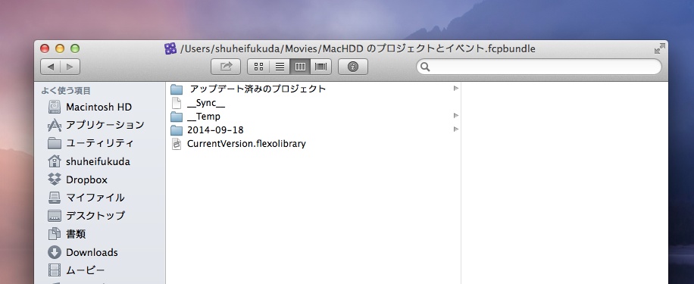
Task: Open マイファイル in the sidebar
Action: (x=95, y=198)
